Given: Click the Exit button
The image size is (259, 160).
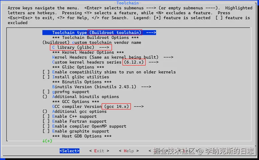Looking at the screenshot, I should pyautogui.click(x=99, y=151).
